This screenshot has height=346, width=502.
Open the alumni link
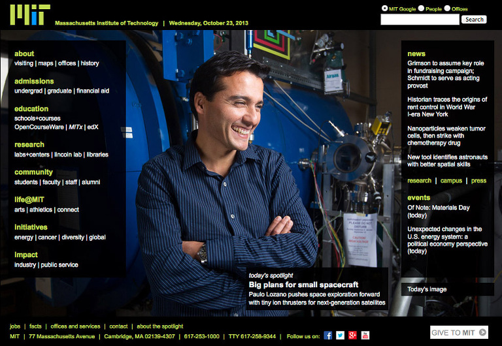point(91,182)
